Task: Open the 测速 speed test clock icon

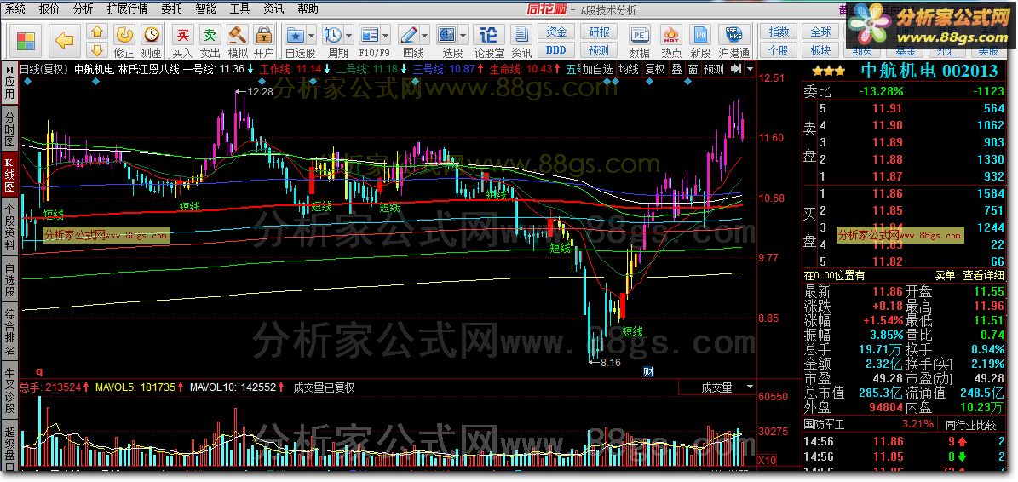Action: pos(152,35)
